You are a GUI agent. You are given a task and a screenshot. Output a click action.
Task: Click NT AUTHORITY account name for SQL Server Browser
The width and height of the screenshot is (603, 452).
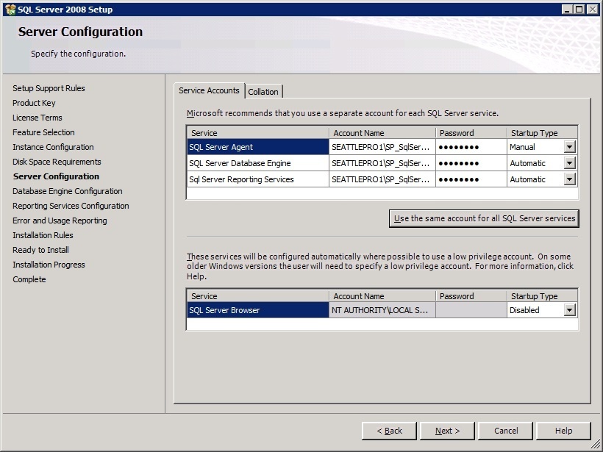pyautogui.click(x=382, y=310)
